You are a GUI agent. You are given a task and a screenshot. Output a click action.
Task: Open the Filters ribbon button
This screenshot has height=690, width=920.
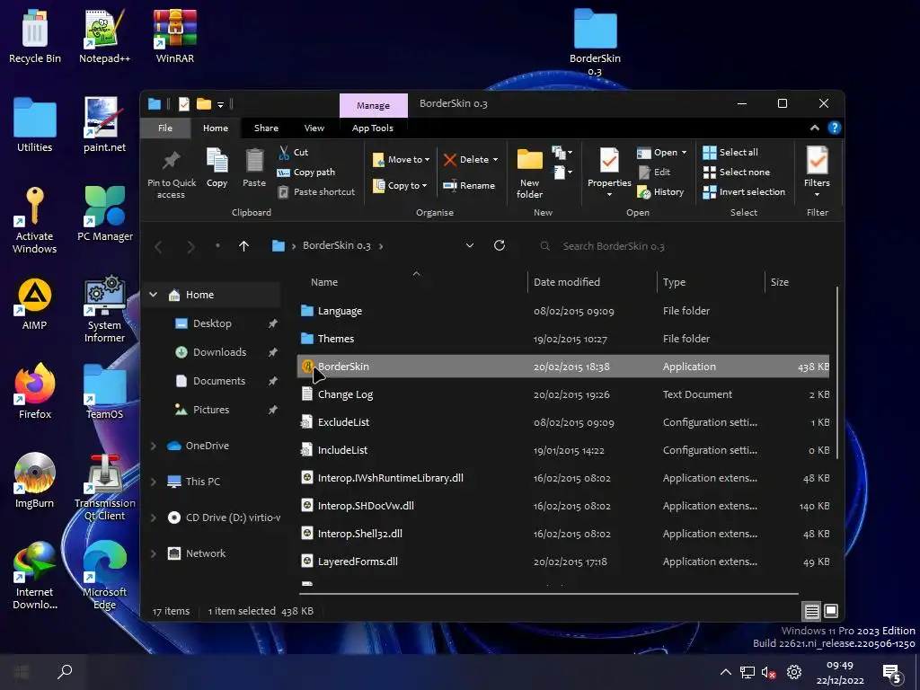(x=817, y=170)
